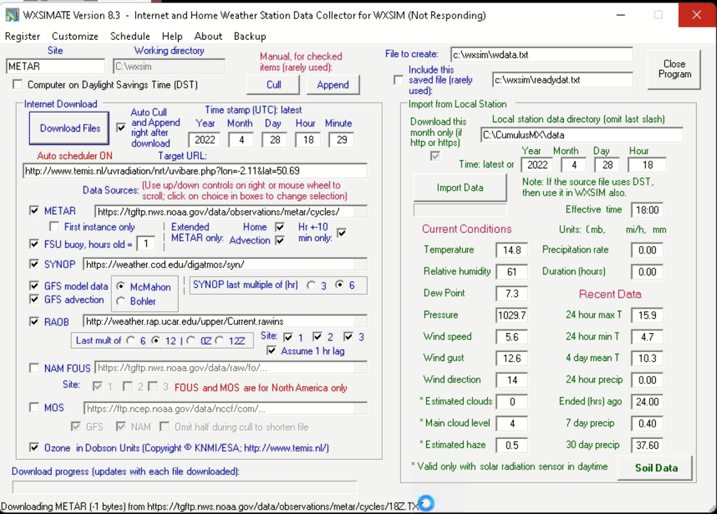Click the Download progress bar
717x514 pixels.
pyautogui.click(x=185, y=488)
